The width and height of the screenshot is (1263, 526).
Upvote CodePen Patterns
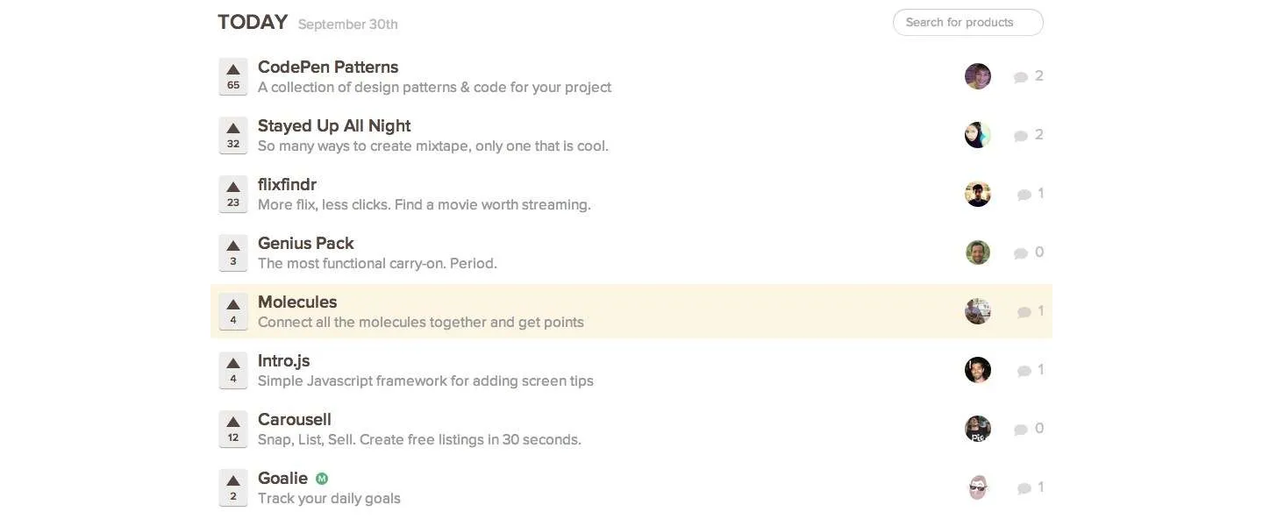pos(232,77)
